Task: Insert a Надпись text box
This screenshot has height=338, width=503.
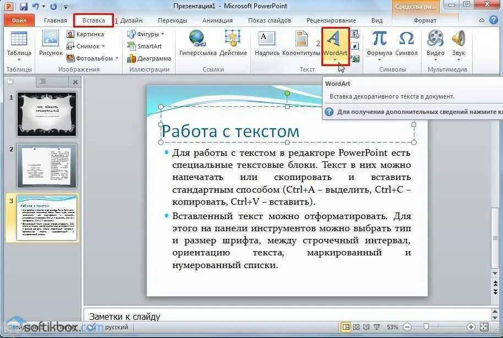Action: pyautogui.click(x=267, y=43)
